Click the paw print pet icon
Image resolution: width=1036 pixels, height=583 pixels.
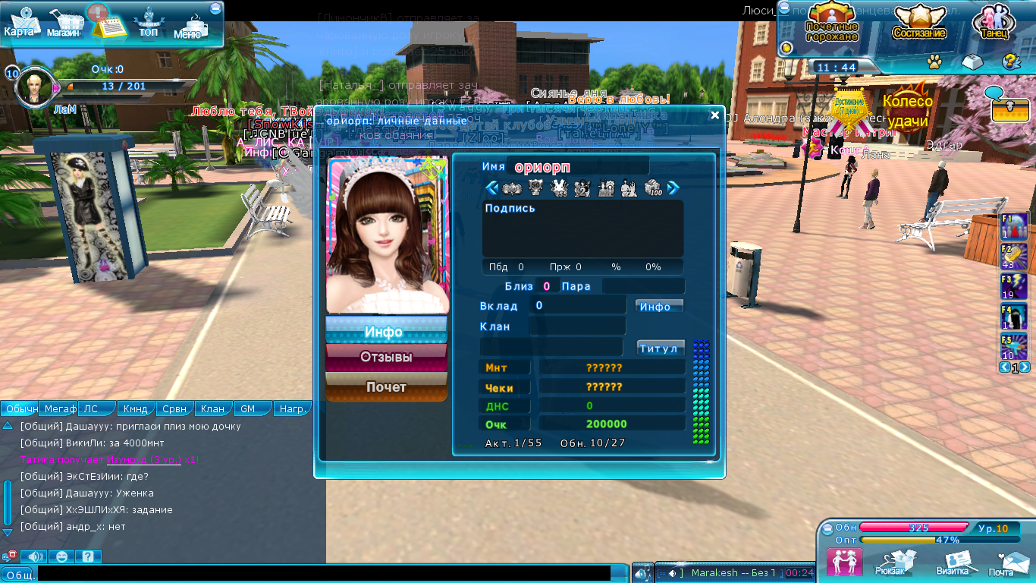(x=934, y=61)
